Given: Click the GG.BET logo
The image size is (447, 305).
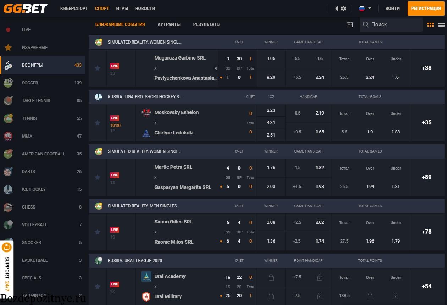Looking at the screenshot, I should click(25, 8).
